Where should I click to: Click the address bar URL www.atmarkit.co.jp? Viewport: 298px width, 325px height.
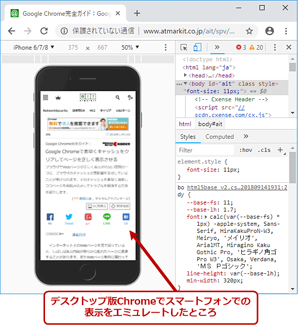coord(189,31)
